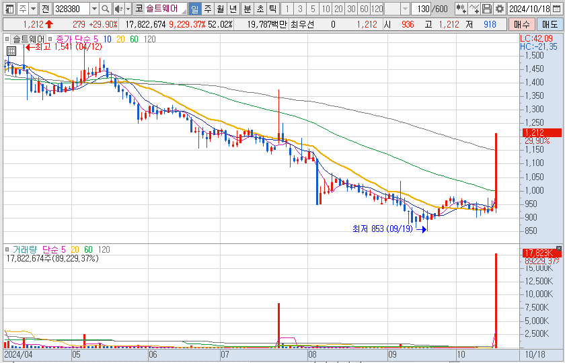Switch to weekly 주 chart period
The width and height of the screenshot is (565, 363).
207,9
